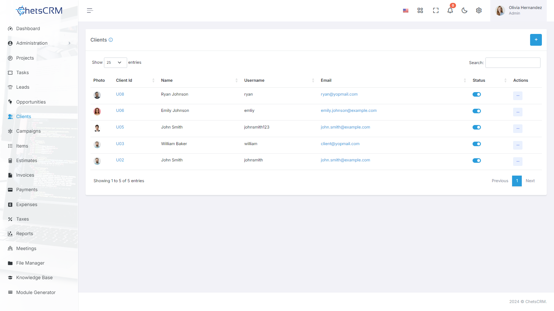Click the Taxes percent icon
The width and height of the screenshot is (554, 311).
point(10,219)
